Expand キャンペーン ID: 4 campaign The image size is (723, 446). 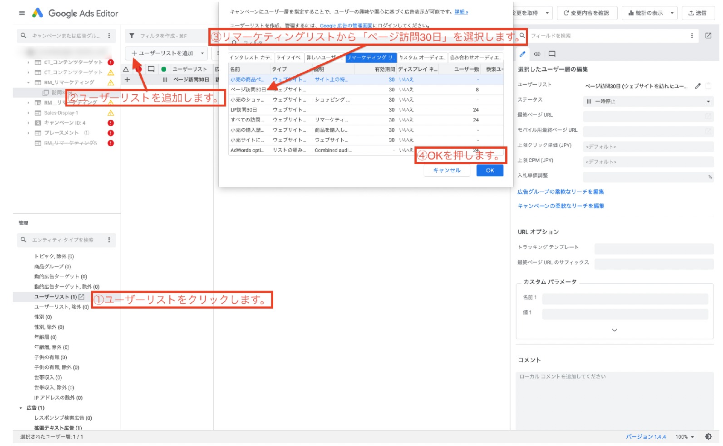point(28,123)
